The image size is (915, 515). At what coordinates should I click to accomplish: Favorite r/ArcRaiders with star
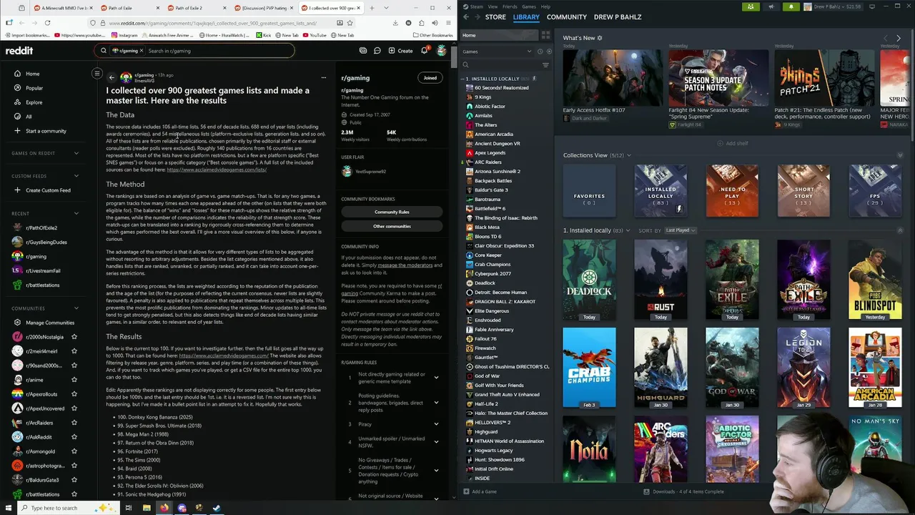pos(74,423)
